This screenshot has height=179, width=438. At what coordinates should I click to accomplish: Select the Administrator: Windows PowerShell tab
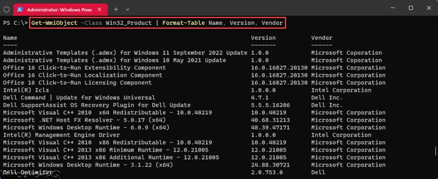60,9
